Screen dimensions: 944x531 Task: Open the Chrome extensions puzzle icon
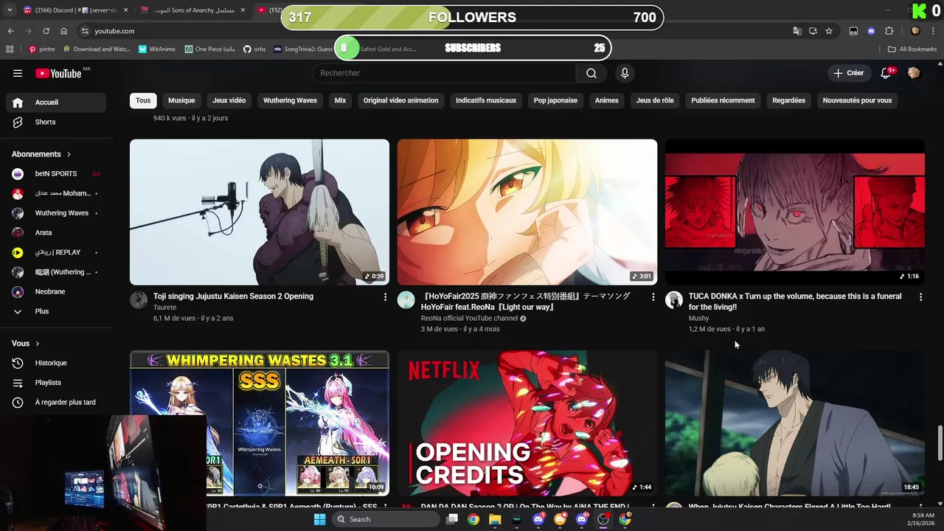[x=889, y=31]
